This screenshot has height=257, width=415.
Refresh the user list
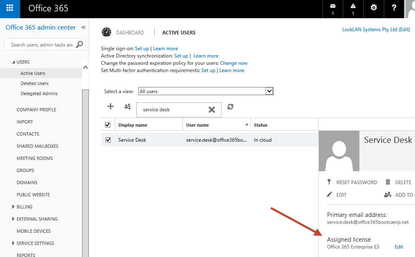click(x=230, y=106)
